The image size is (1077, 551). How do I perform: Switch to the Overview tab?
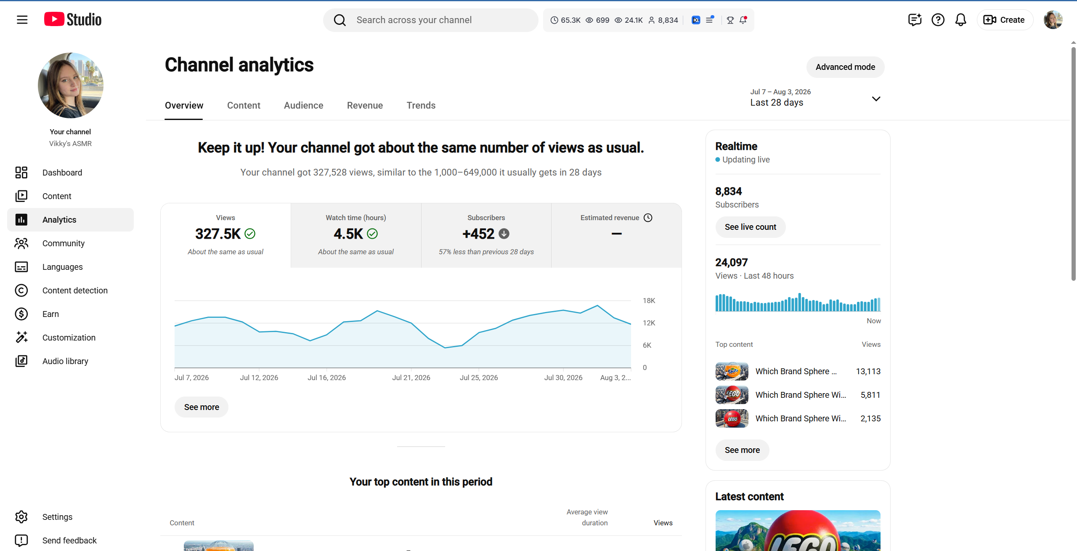(x=184, y=106)
